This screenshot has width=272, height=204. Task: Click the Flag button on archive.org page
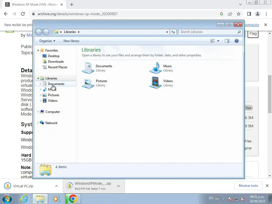[x=253, y=34]
